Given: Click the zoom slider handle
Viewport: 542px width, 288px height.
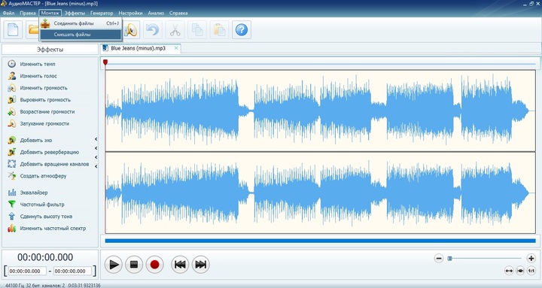Looking at the screenshot, I should click(449, 259).
